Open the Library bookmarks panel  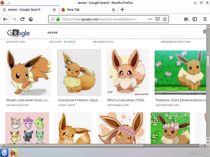coord(186,19)
